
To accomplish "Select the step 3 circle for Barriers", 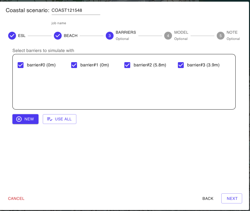I will click(x=110, y=36).
